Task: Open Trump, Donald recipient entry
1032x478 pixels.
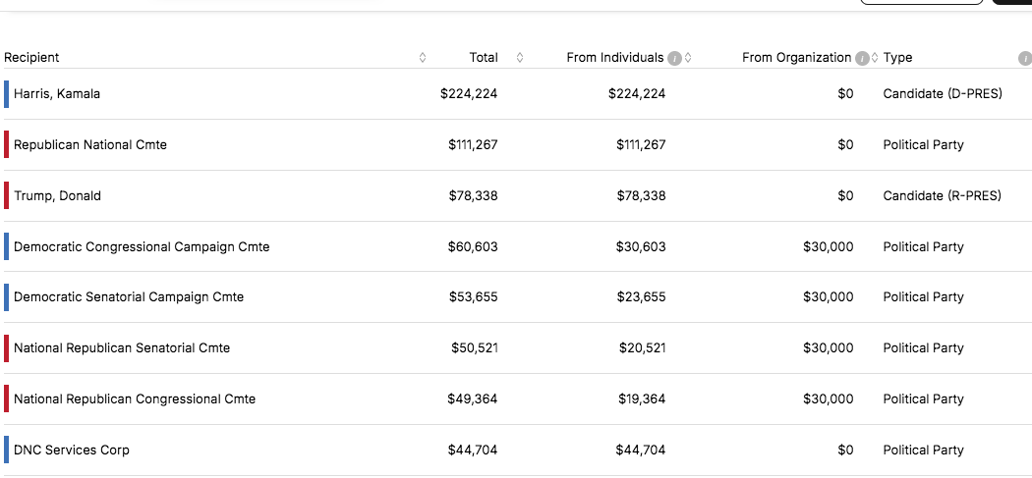Action: click(x=57, y=196)
